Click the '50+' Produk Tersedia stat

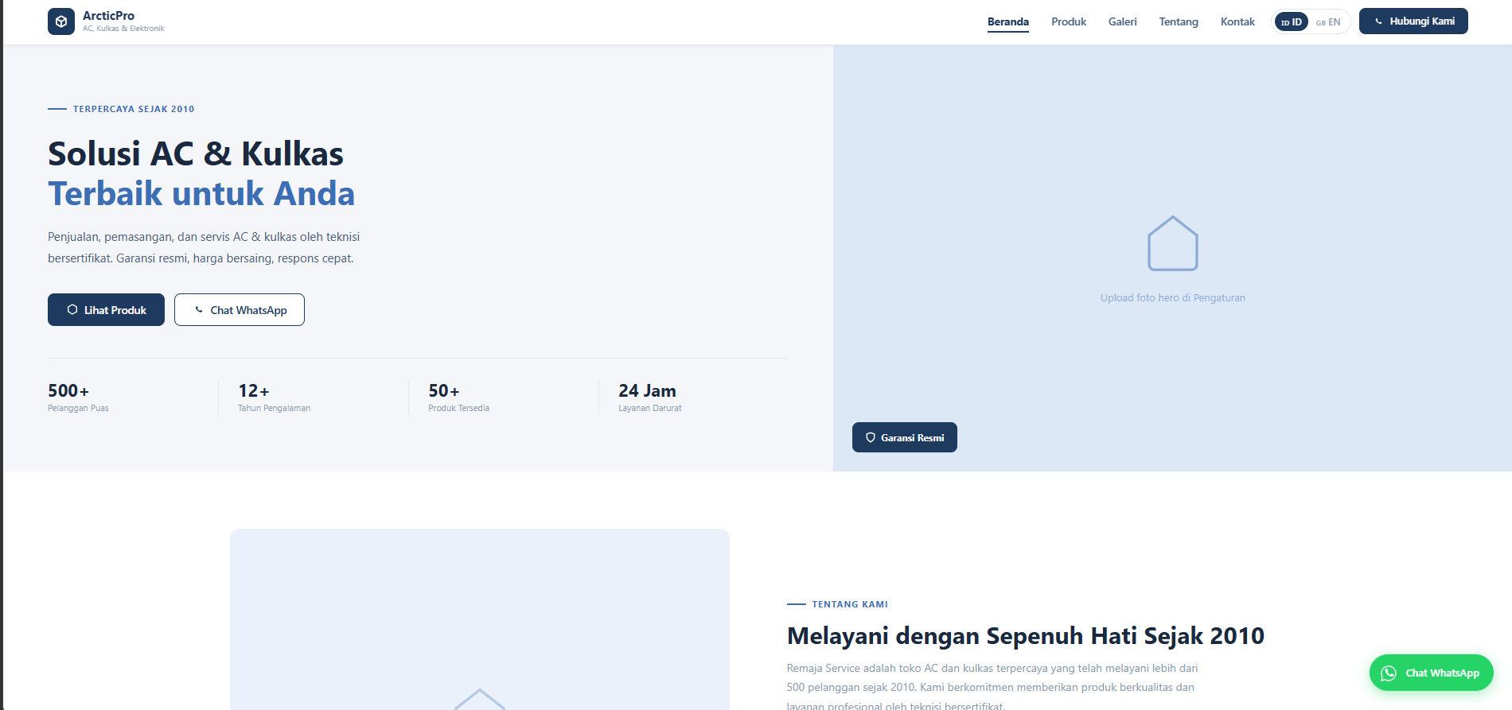point(444,390)
